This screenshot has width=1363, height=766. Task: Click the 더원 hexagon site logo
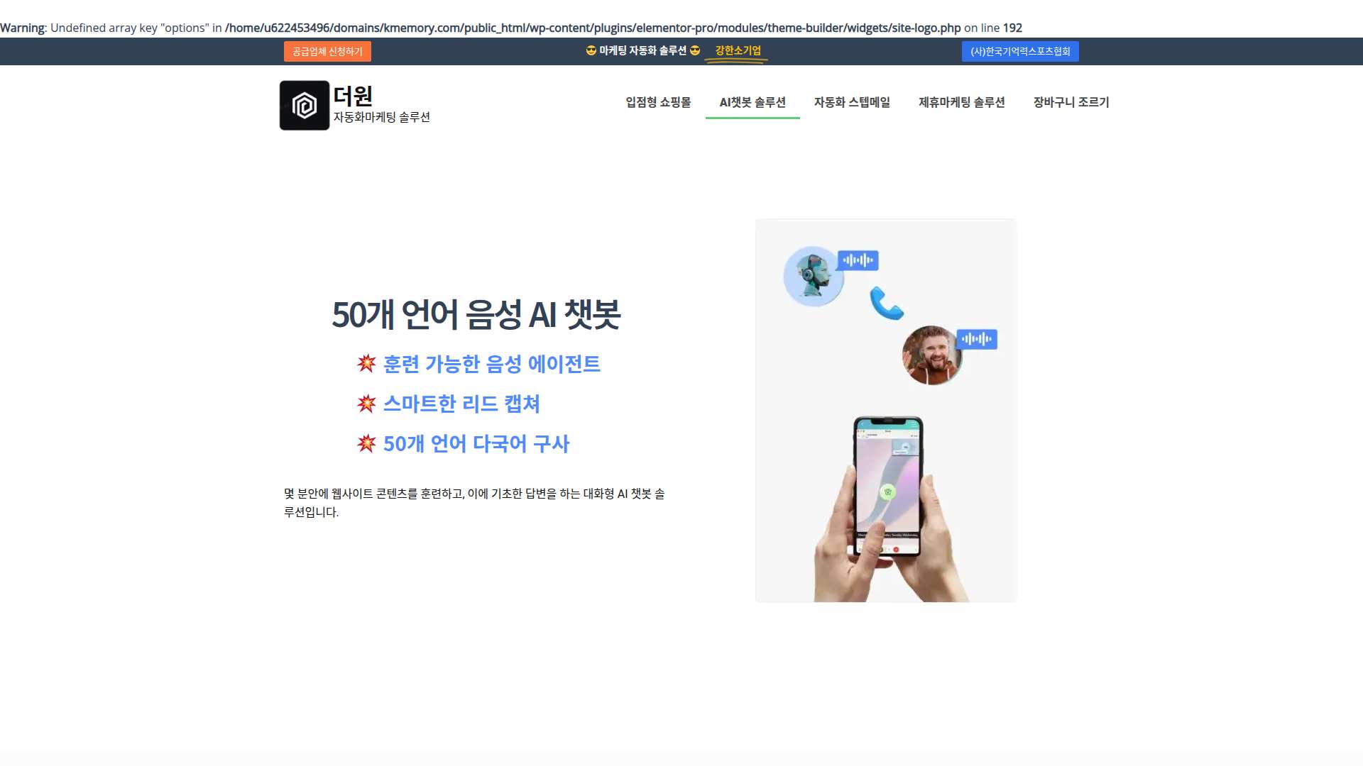pyautogui.click(x=305, y=105)
